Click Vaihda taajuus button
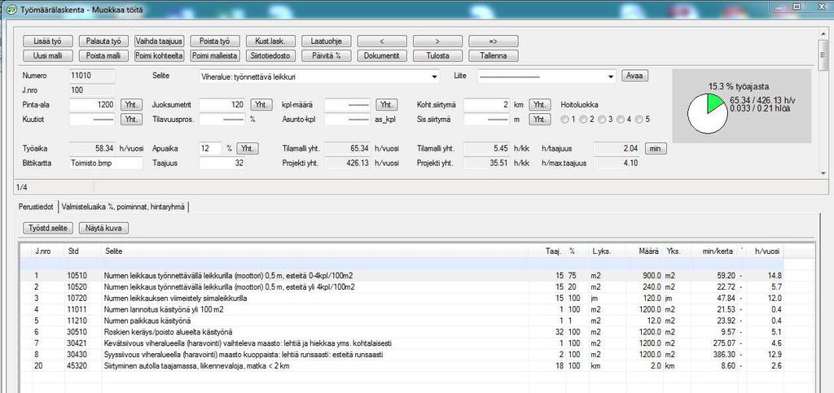Screen dimensions: 834x393 [x=159, y=41]
